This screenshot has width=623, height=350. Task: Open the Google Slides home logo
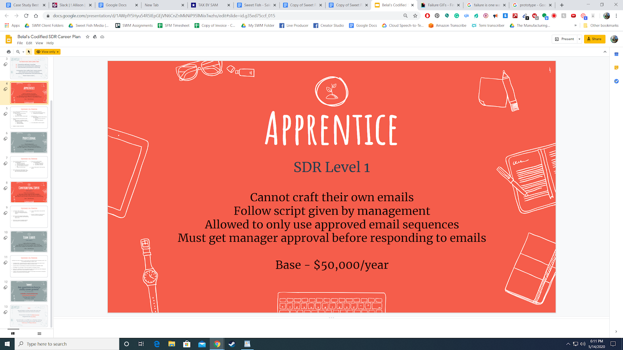point(9,39)
